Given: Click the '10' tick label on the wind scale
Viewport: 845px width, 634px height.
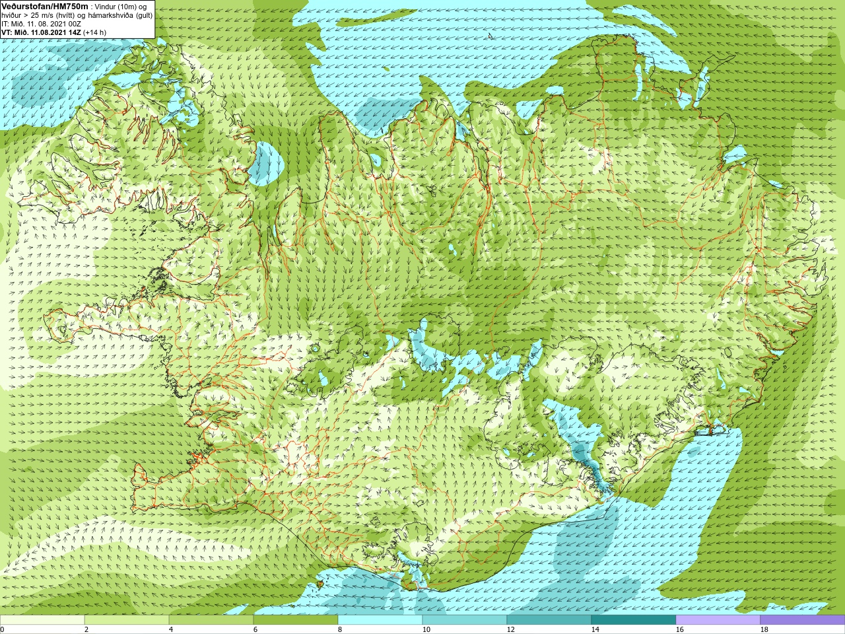Looking at the screenshot, I should point(426,629).
